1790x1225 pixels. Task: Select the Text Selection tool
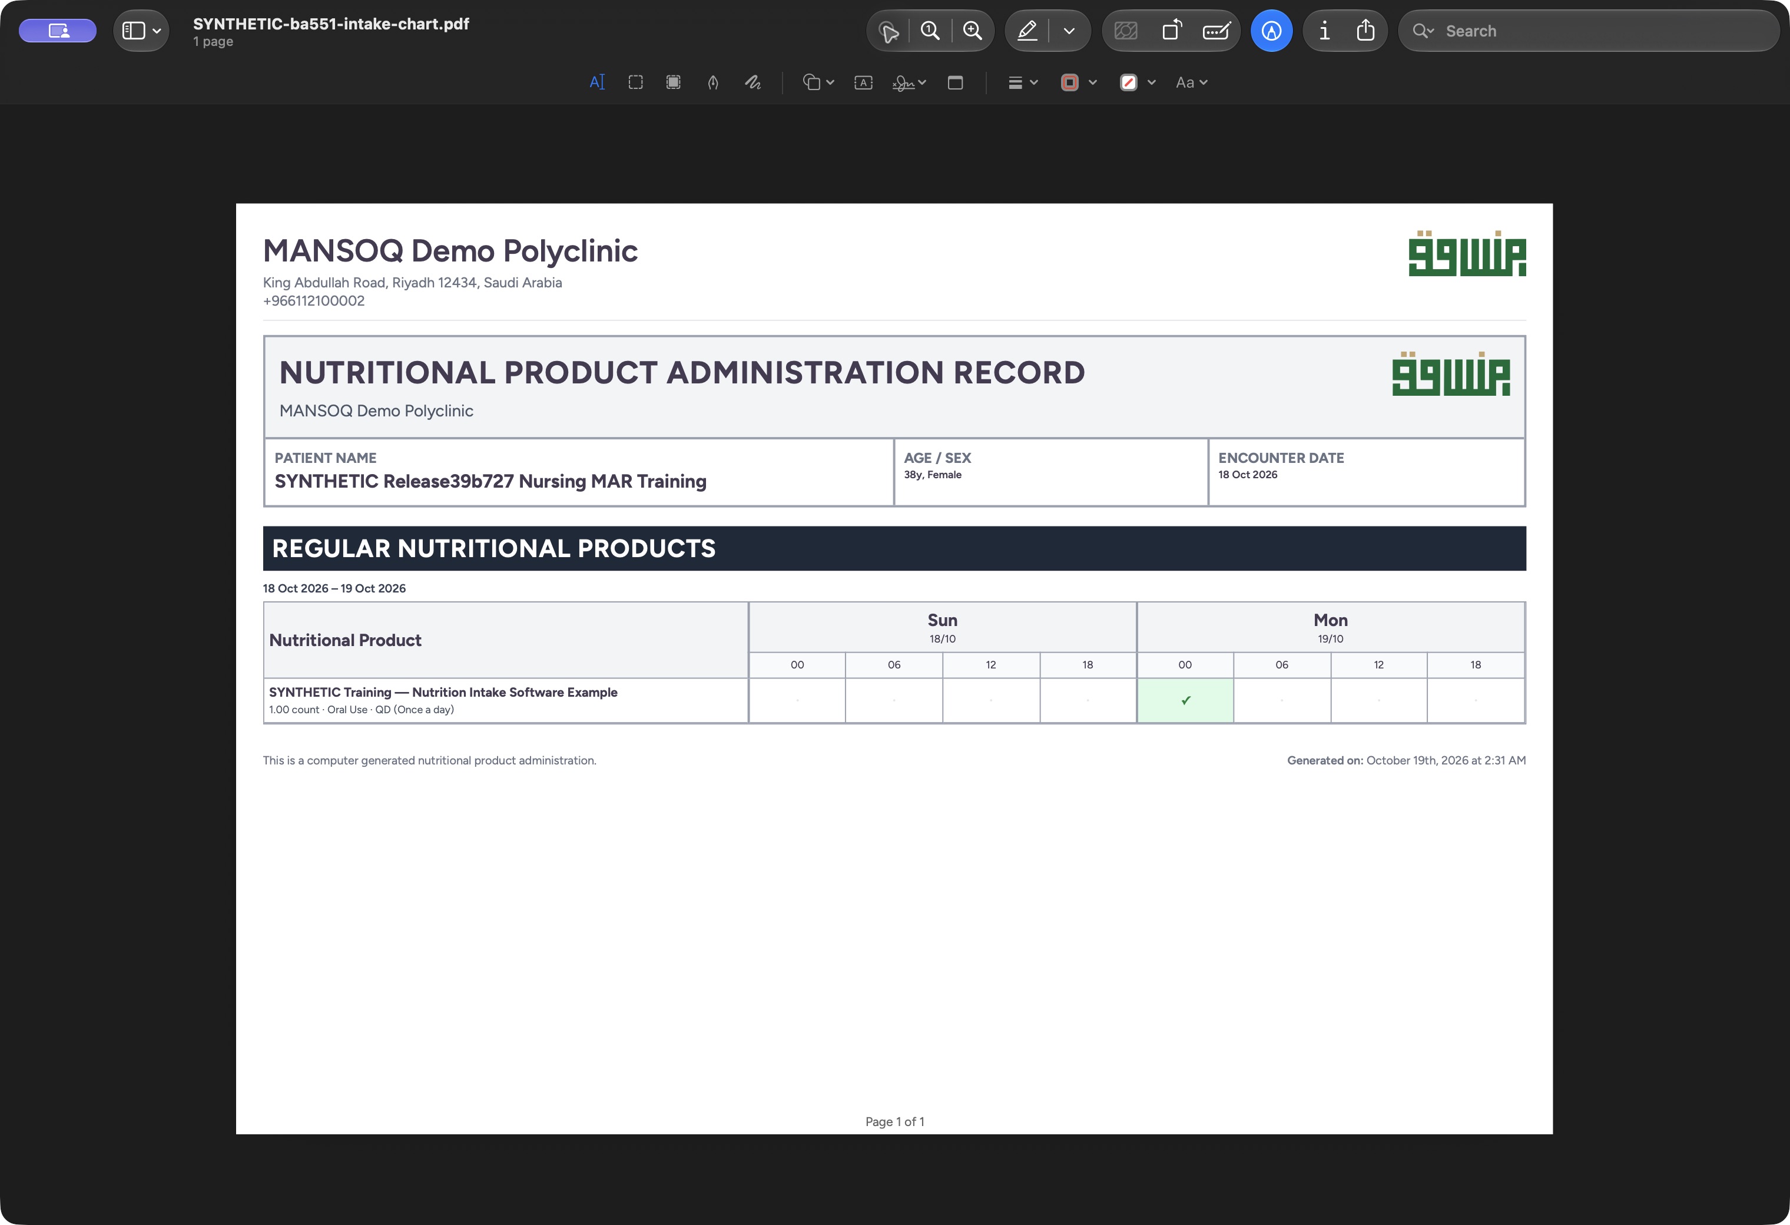[597, 82]
